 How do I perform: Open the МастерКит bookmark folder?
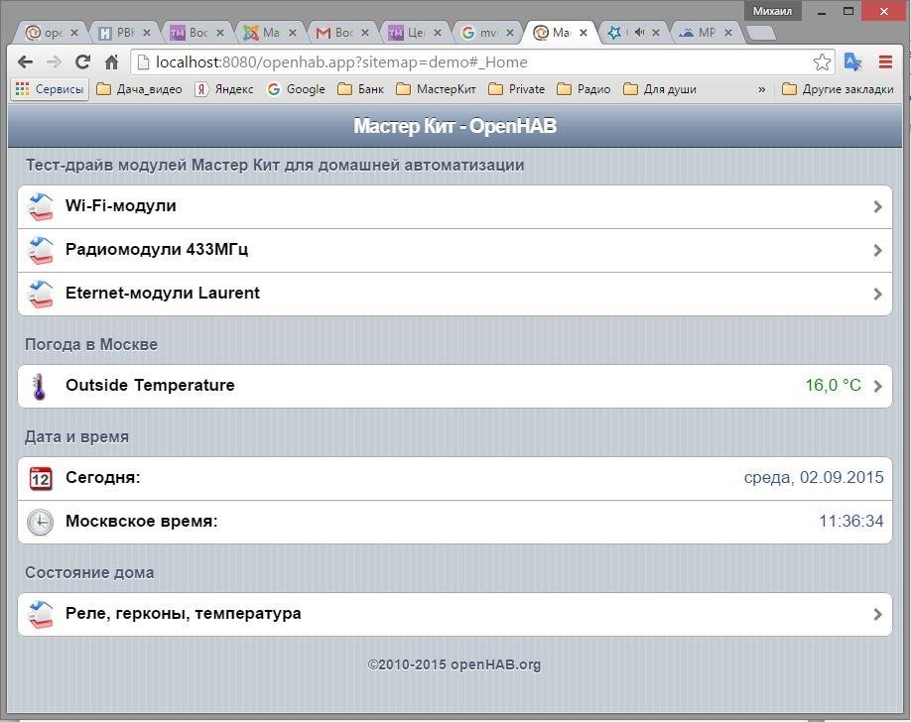click(x=436, y=89)
